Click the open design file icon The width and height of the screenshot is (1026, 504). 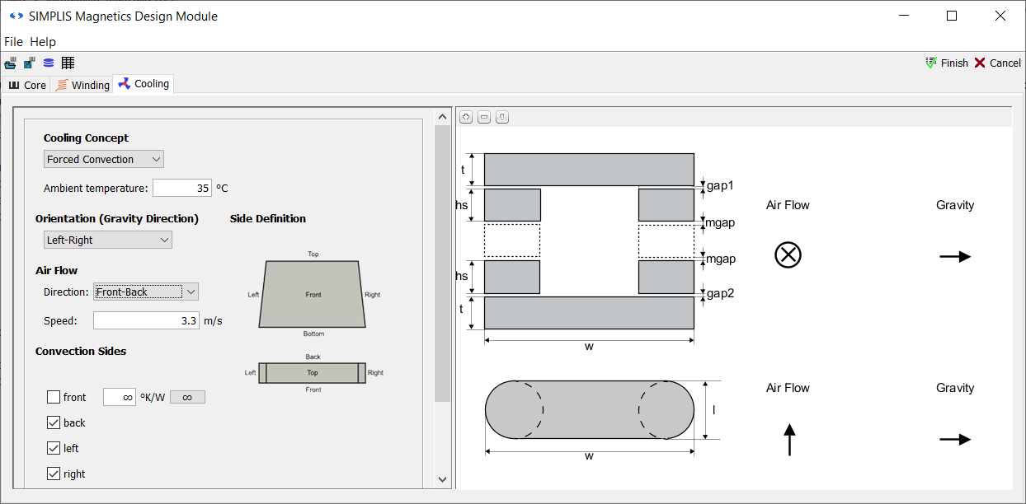[11, 63]
